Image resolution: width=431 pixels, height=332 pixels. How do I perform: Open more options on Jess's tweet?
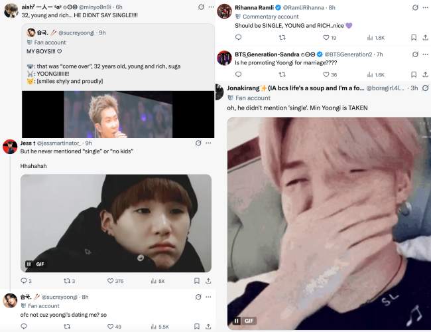(x=208, y=143)
